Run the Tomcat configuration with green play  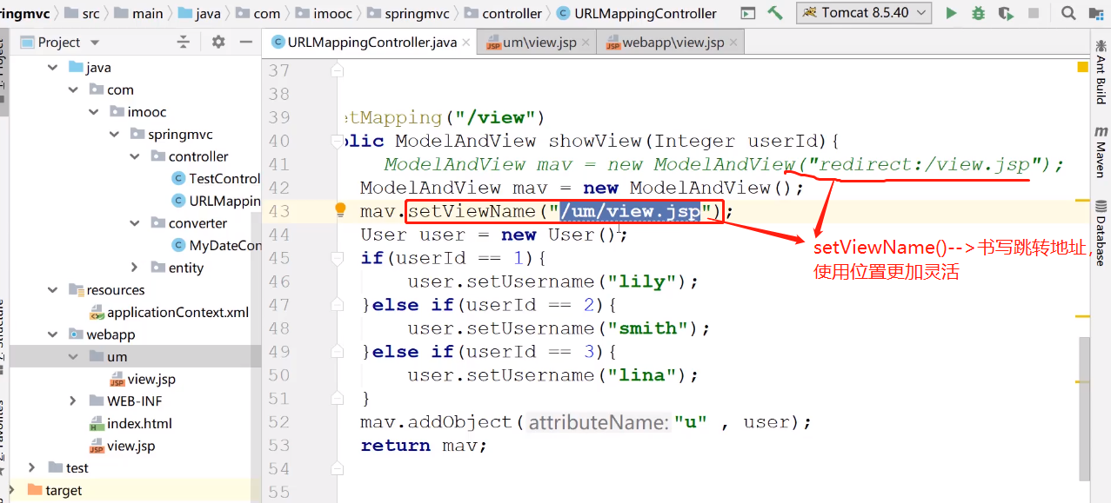(x=951, y=13)
